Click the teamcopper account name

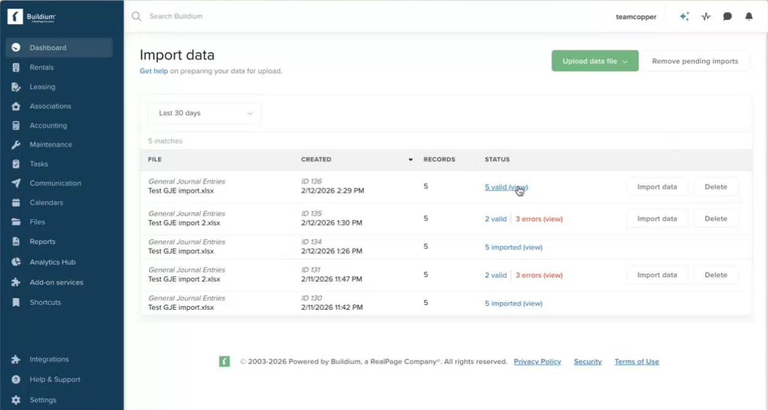[636, 17]
